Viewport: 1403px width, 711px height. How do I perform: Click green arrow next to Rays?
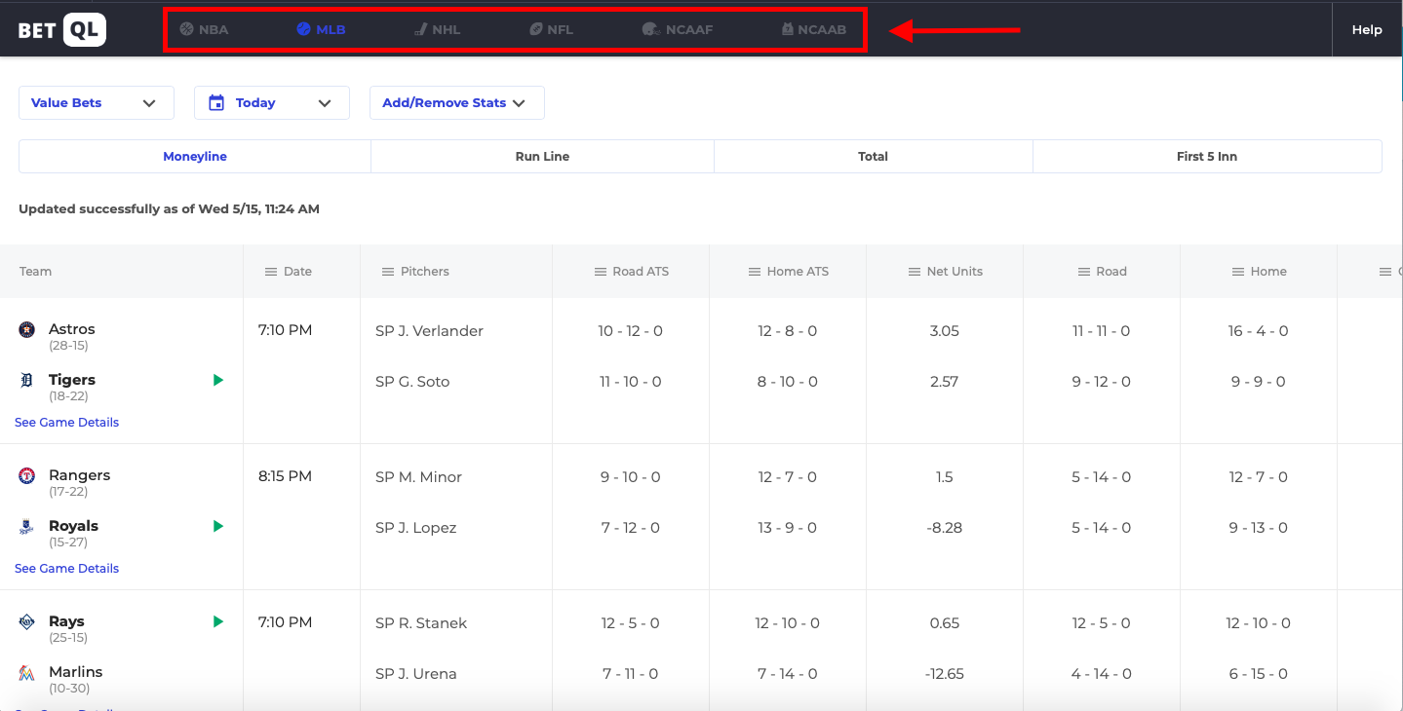click(218, 621)
